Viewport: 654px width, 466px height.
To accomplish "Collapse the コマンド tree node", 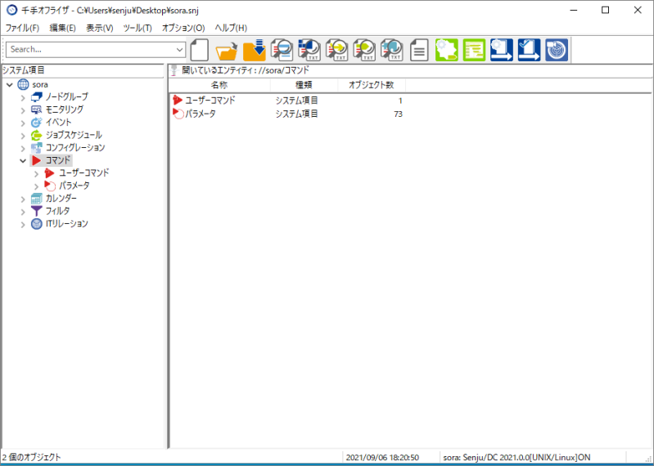I will click(24, 161).
